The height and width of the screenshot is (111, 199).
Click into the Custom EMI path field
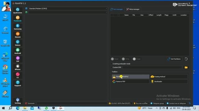click(x=152, y=68)
